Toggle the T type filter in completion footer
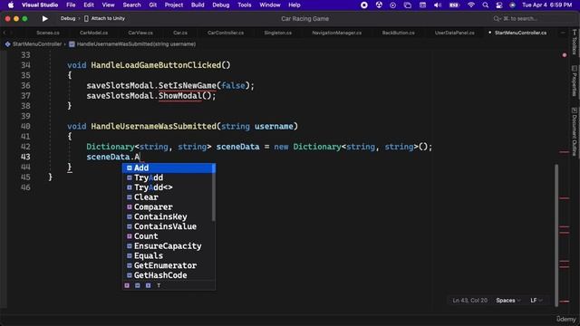Screen dimensions: 580x326 159,285
